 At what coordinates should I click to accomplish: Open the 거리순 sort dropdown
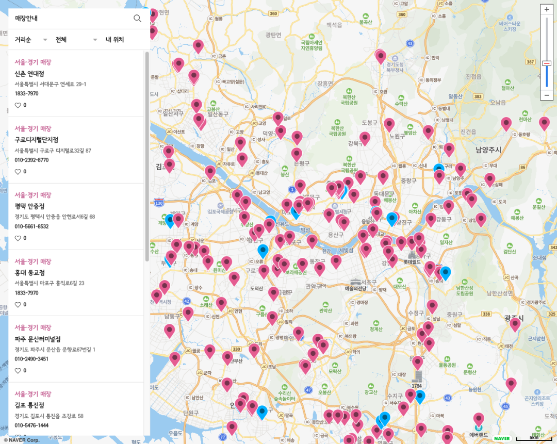tap(31, 40)
